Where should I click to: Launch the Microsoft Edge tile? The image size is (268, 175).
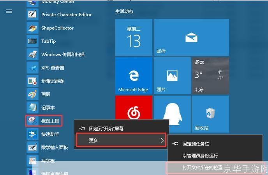pos(134,76)
